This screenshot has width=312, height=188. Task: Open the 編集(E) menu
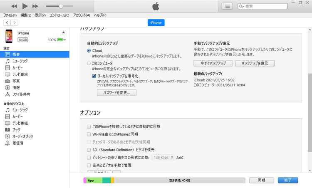coord(26,15)
